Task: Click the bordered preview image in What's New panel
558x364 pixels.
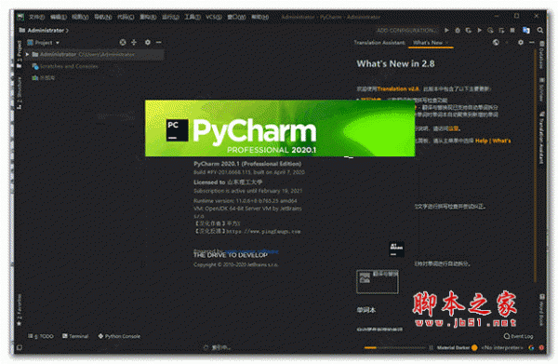Action: point(378,282)
